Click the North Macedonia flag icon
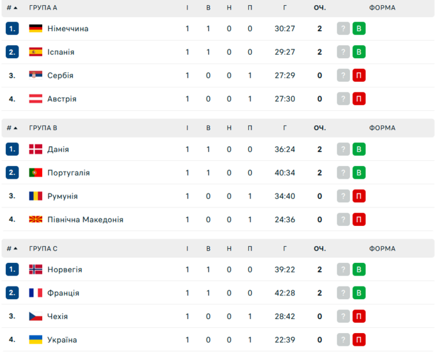 click(36, 219)
